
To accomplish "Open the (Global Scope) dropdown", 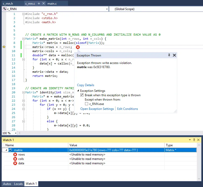I will coord(155,9).
